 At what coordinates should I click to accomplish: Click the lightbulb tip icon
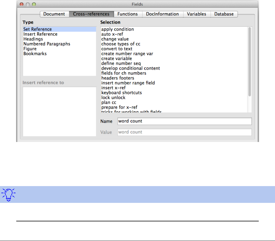pos(8,195)
